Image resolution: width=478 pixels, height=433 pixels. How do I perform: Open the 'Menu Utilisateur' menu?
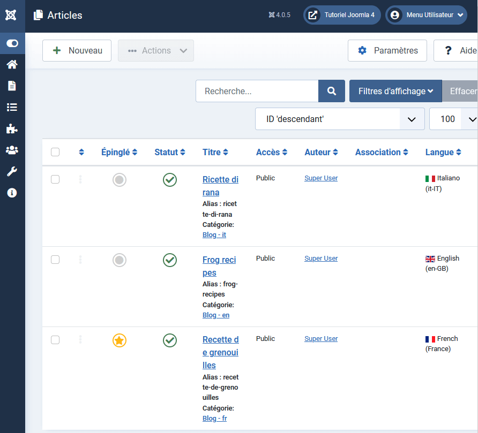(x=426, y=15)
